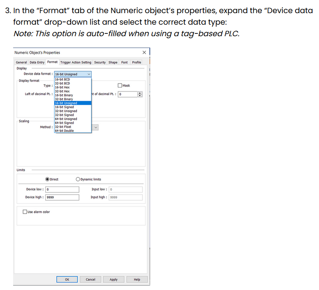Click the right of decimal Pt. stepper
Viewport: 319px width, 290px height.
tap(139, 94)
